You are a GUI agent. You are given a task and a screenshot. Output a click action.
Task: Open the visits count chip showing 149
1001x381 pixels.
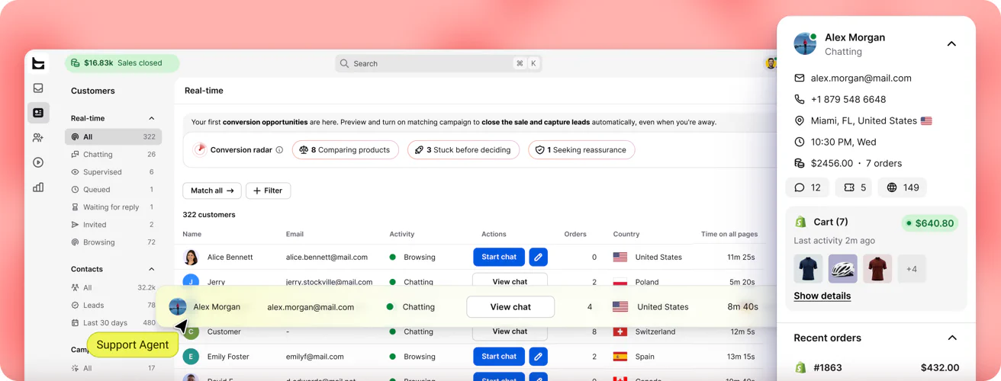[903, 187]
